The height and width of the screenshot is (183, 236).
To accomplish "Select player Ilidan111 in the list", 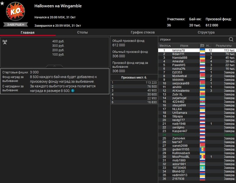I will point(178,54).
